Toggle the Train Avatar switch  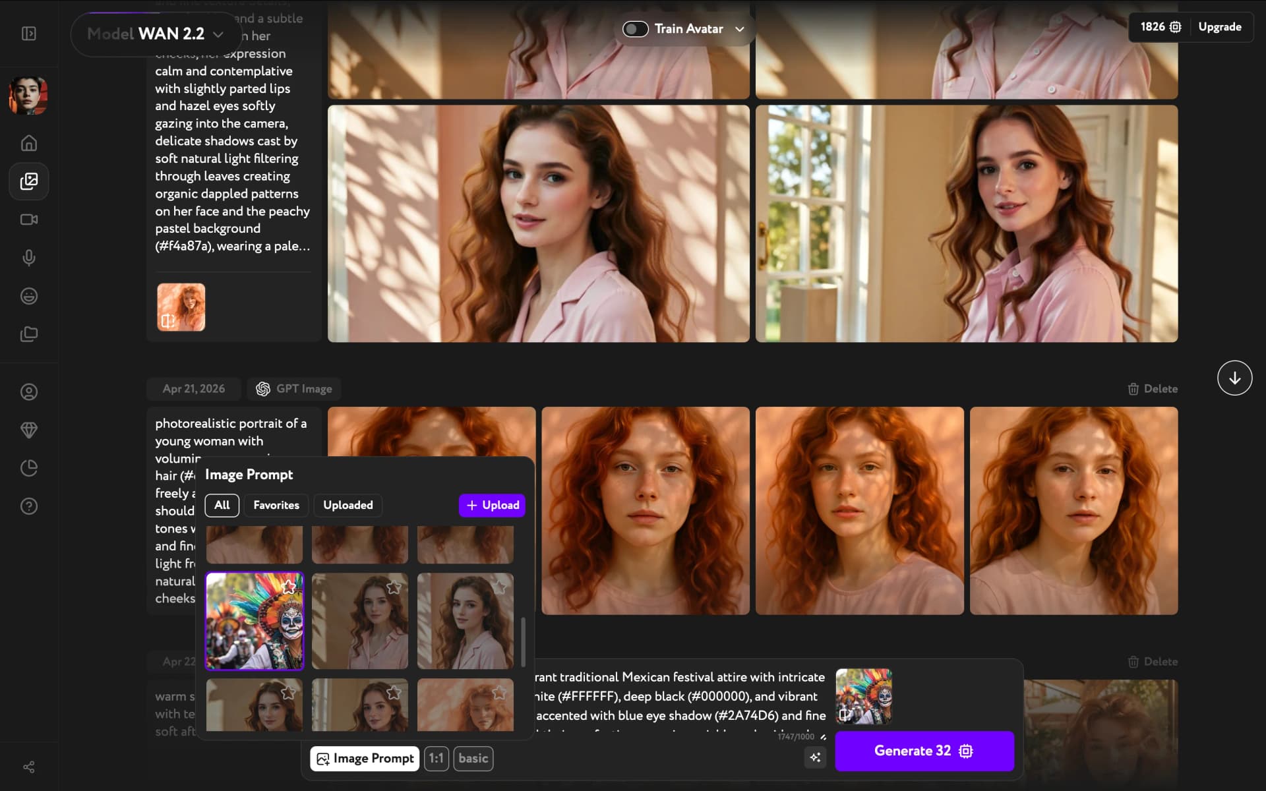pyautogui.click(x=636, y=29)
